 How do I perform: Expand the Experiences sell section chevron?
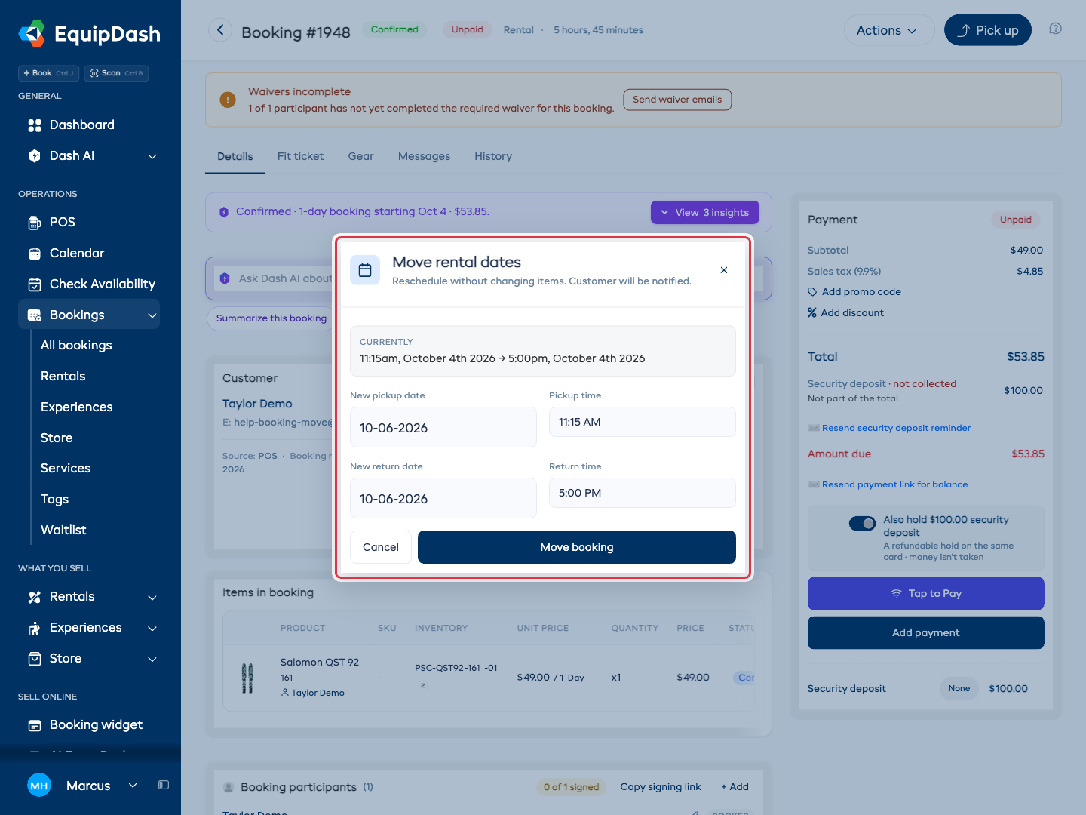point(152,628)
